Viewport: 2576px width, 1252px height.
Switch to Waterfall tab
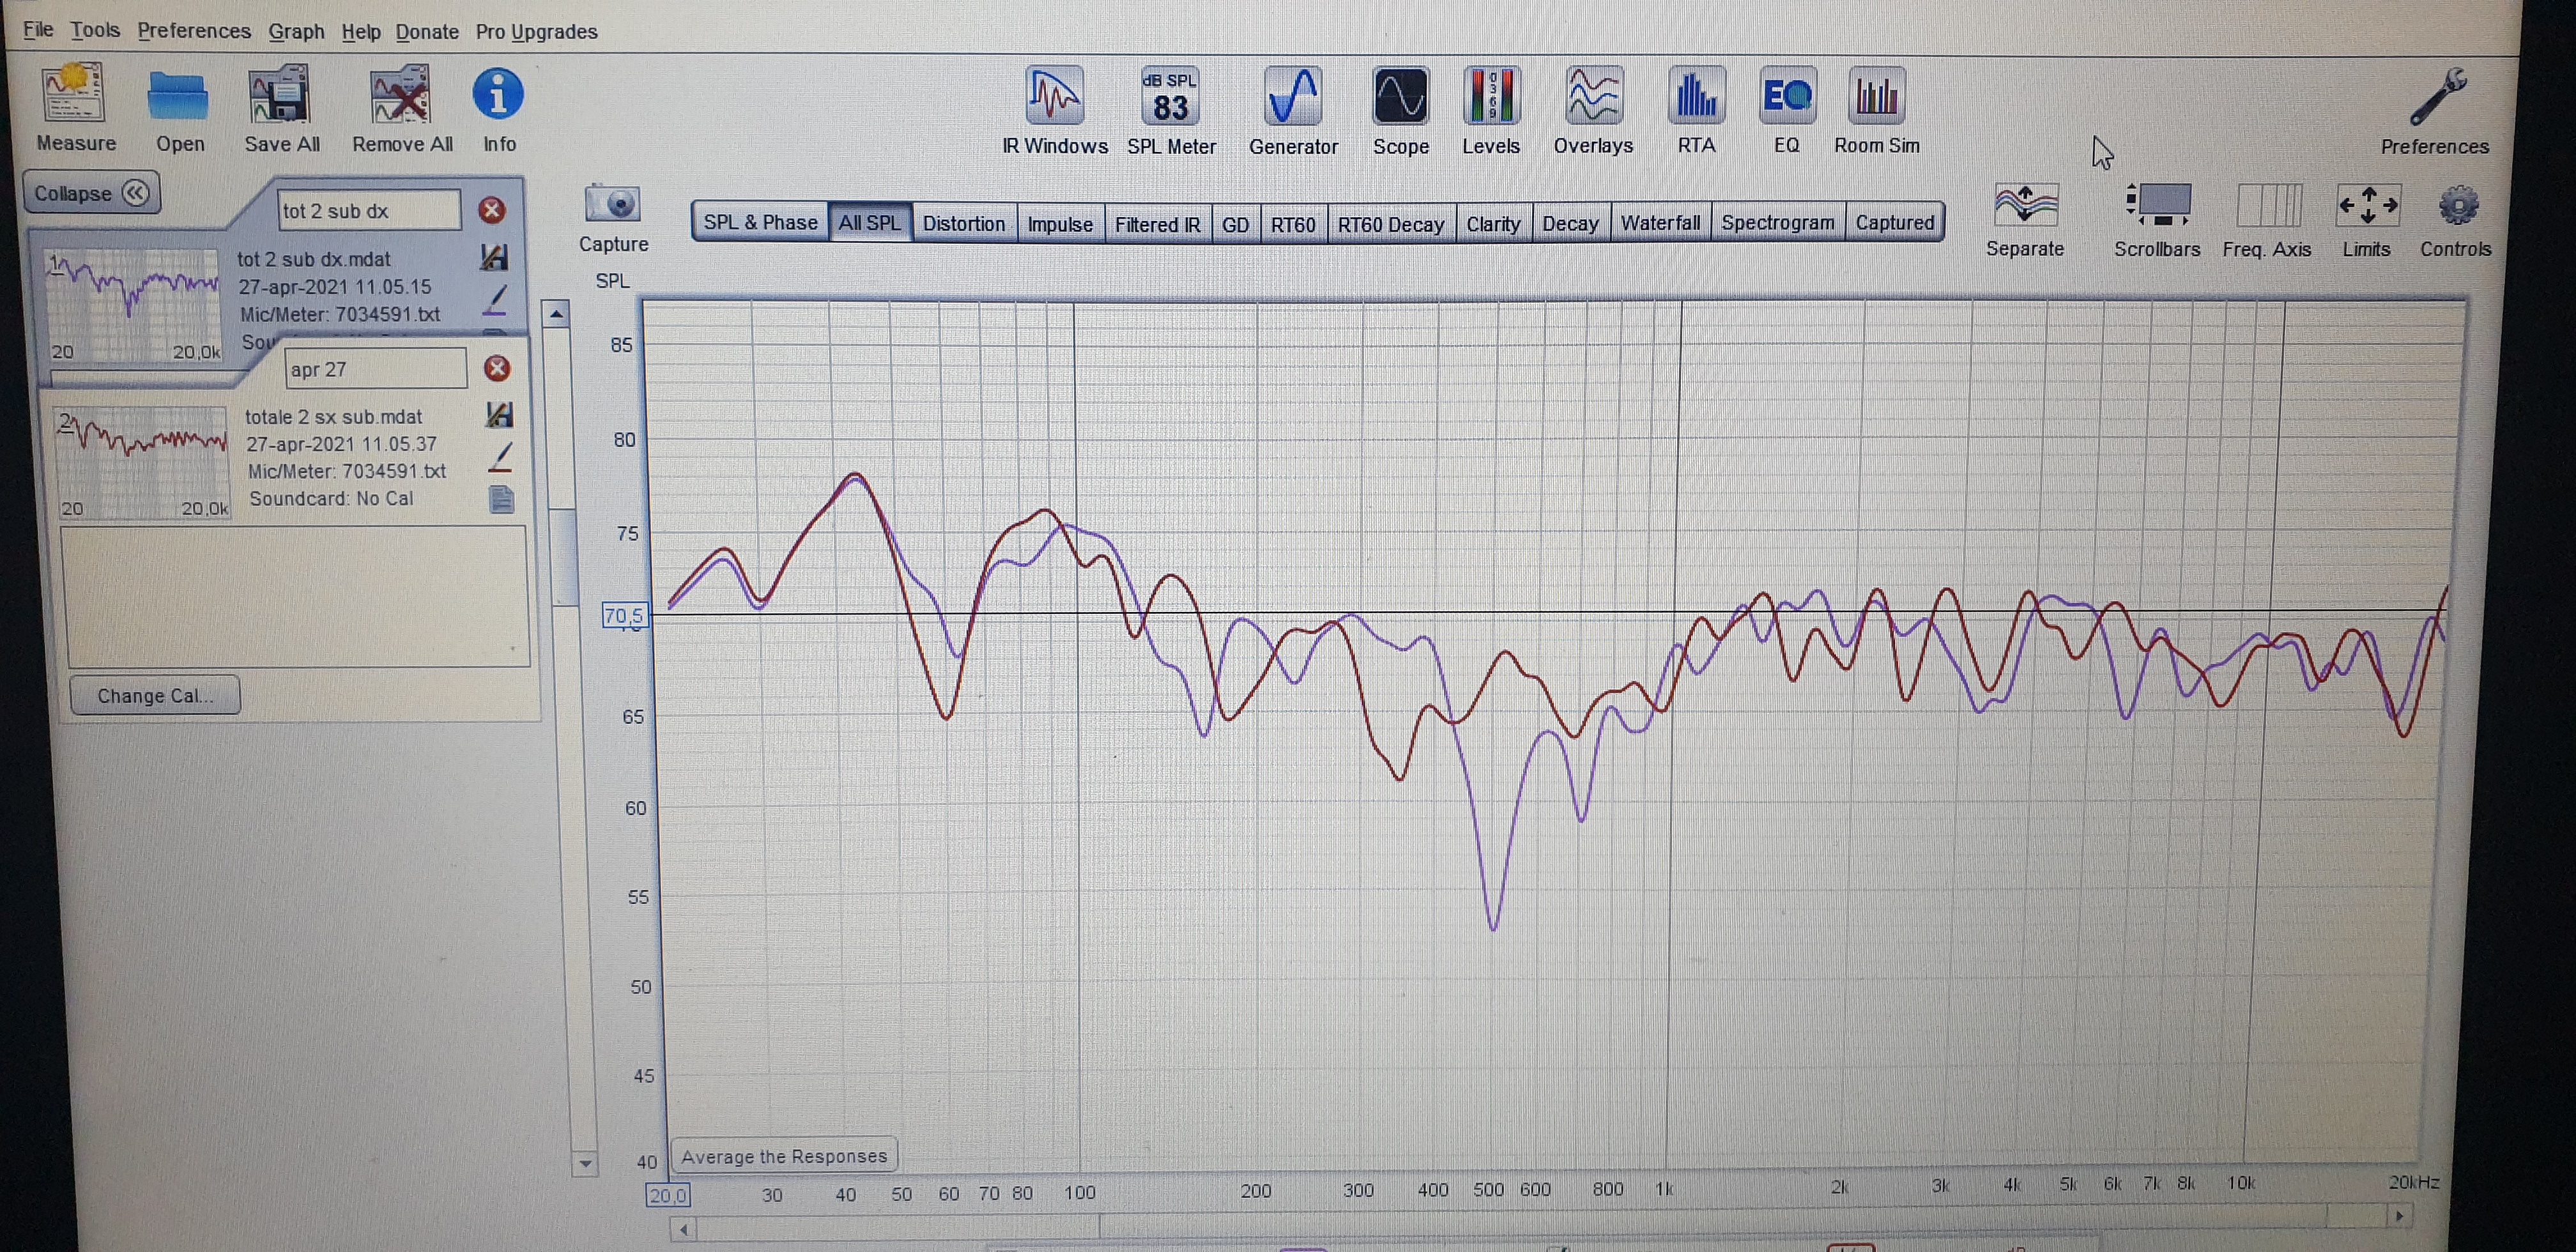point(1660,222)
